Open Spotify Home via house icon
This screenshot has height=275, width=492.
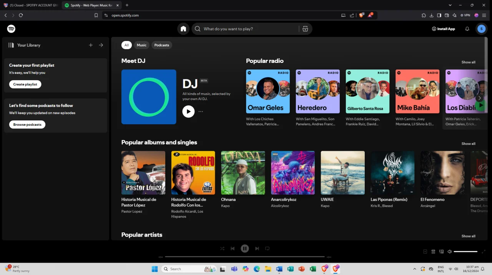[183, 29]
